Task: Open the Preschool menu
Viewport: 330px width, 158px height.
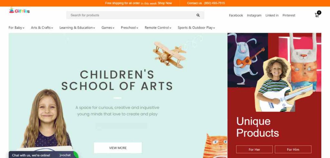Action: tap(130, 28)
